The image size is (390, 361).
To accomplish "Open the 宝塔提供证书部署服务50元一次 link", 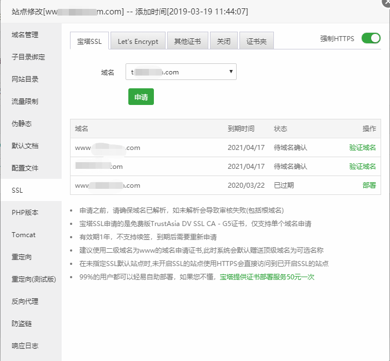I will pos(267,277).
